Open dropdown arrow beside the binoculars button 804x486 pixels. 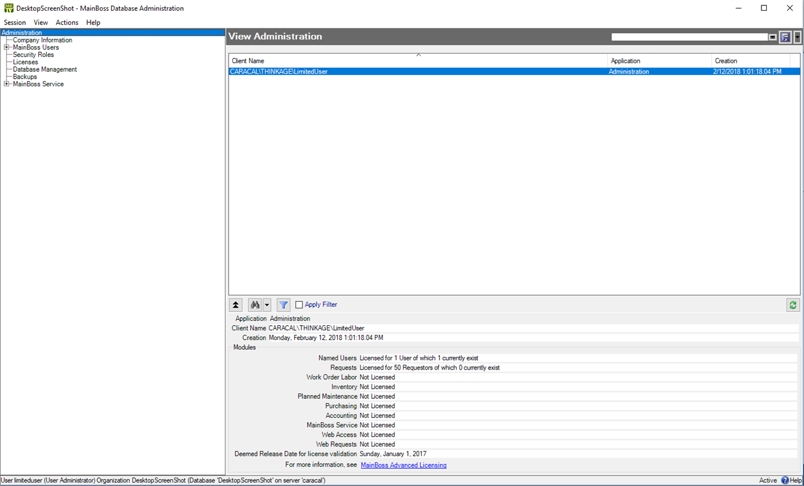[x=267, y=305]
